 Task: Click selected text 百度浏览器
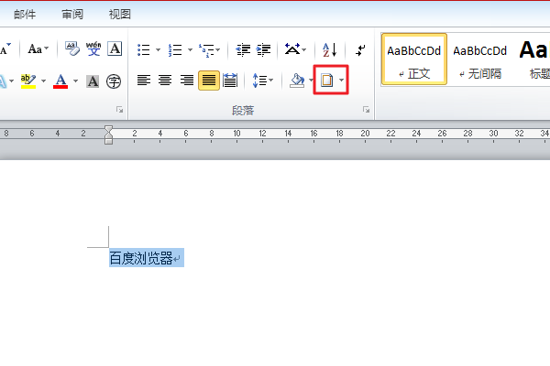(141, 258)
